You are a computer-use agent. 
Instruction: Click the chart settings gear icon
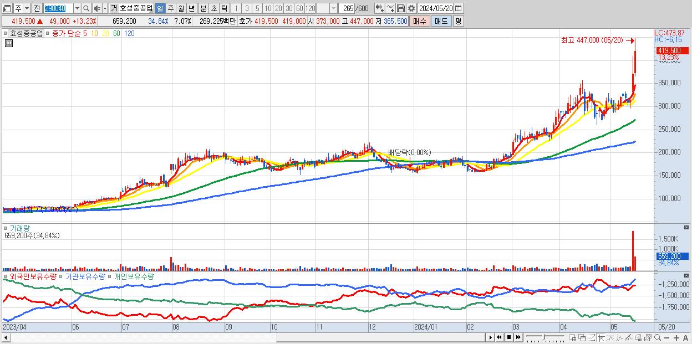pos(411,8)
